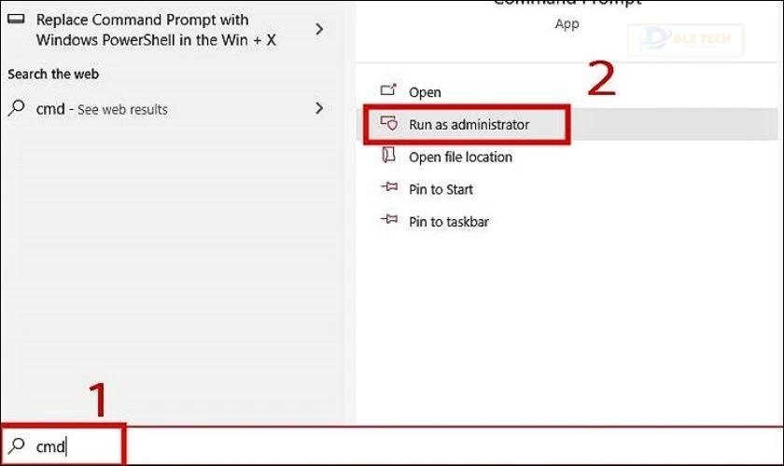The width and height of the screenshot is (784, 466).
Task: Click the folder icon beside Open file location
Action: (x=389, y=157)
